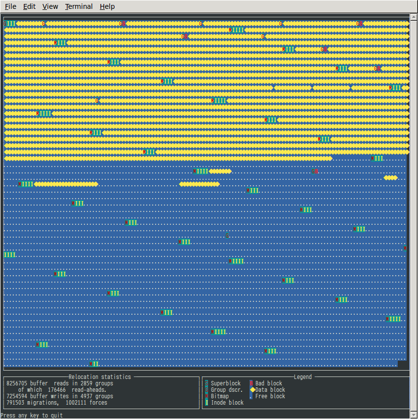
Task: Click the Superblock legend symbol
Action: tap(207, 383)
